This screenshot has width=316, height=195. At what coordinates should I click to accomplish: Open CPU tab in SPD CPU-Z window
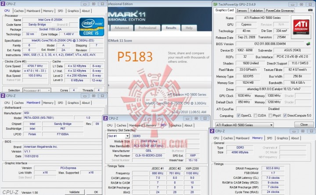(110, 125)
